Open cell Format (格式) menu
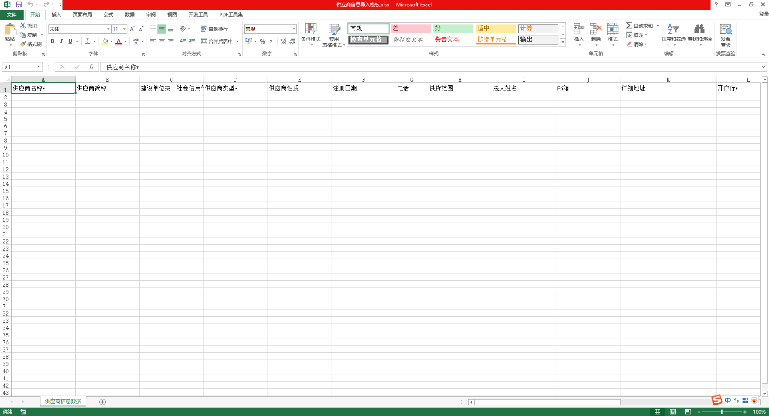The image size is (769, 416). [x=613, y=34]
